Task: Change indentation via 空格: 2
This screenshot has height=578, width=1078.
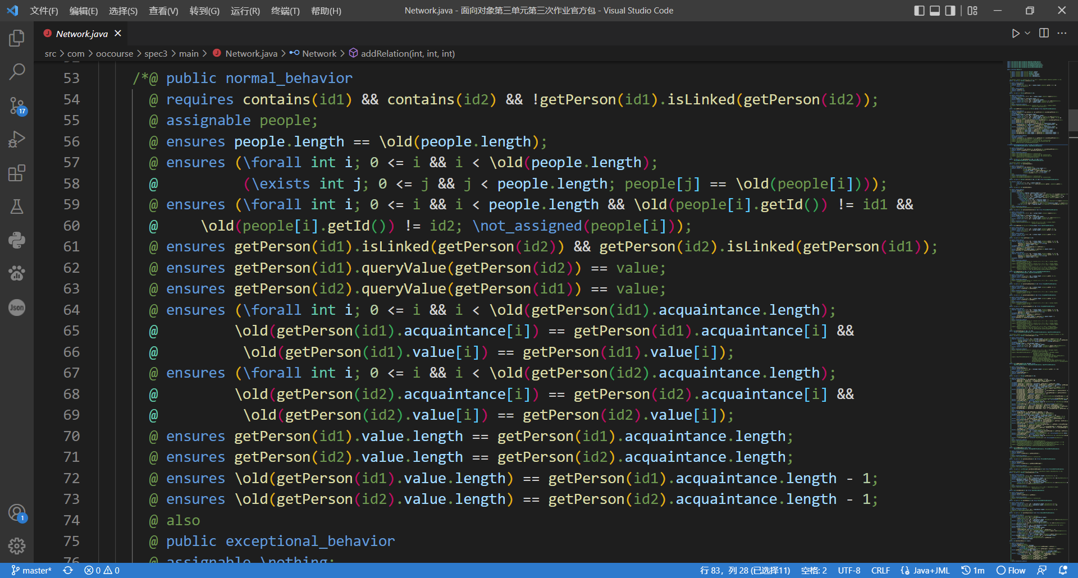Action: tap(814, 570)
